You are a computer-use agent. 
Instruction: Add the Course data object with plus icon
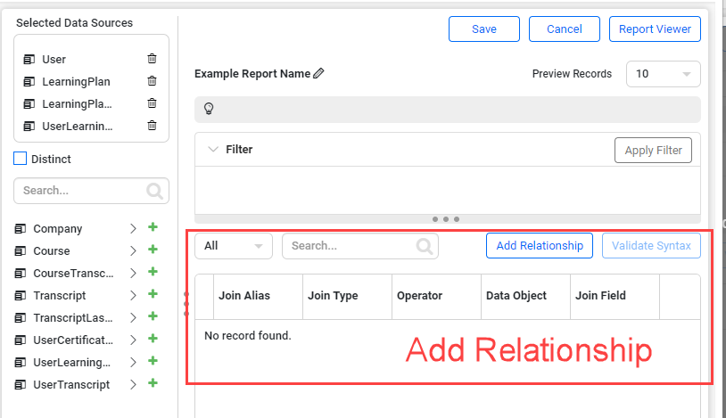click(x=153, y=250)
